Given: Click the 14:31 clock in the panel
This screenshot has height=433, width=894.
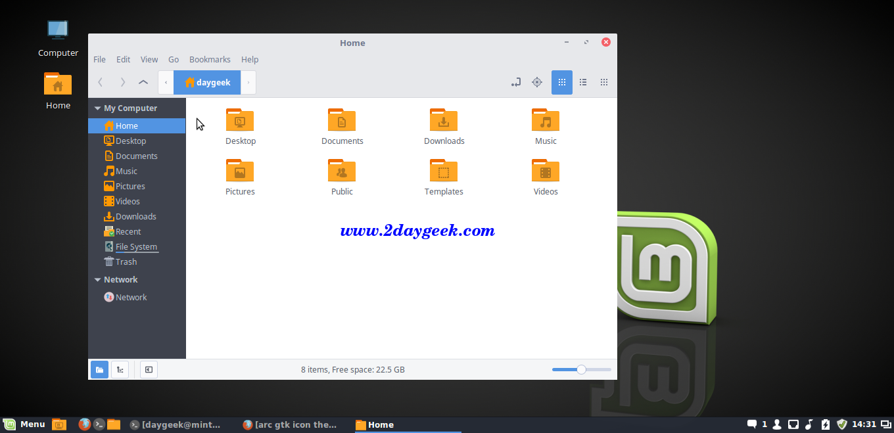Looking at the screenshot, I should coord(864,424).
